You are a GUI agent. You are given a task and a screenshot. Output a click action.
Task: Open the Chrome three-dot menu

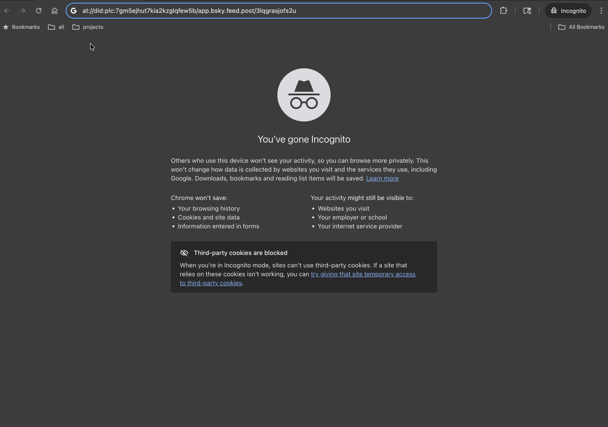[x=601, y=11]
